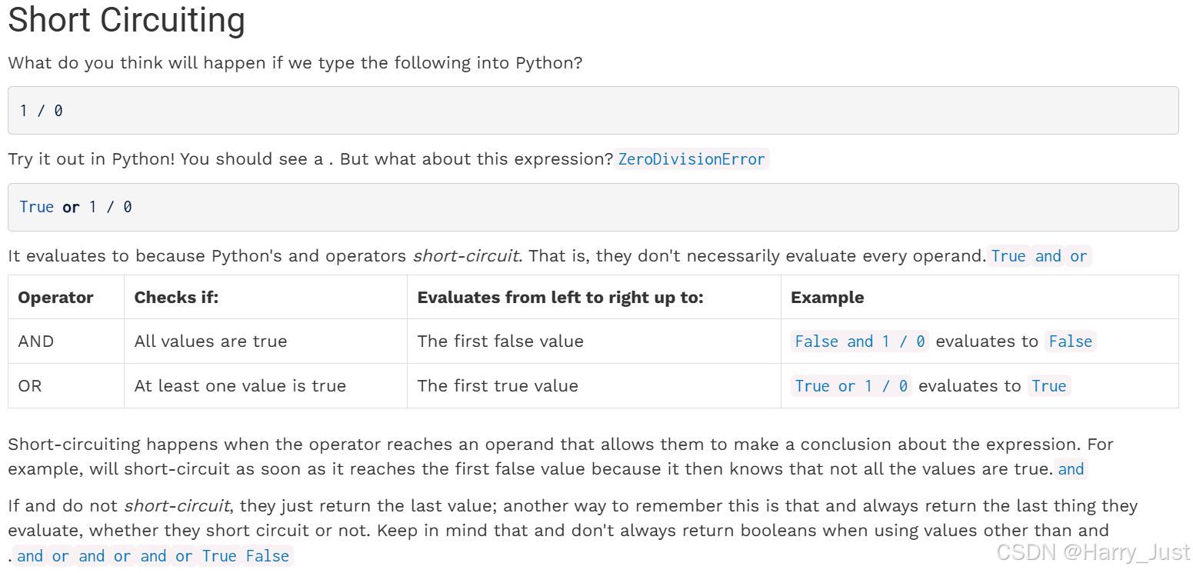Viewport: 1193px width, 573px height.
Task: Click the "All values are true" cell
Action: [x=210, y=341]
